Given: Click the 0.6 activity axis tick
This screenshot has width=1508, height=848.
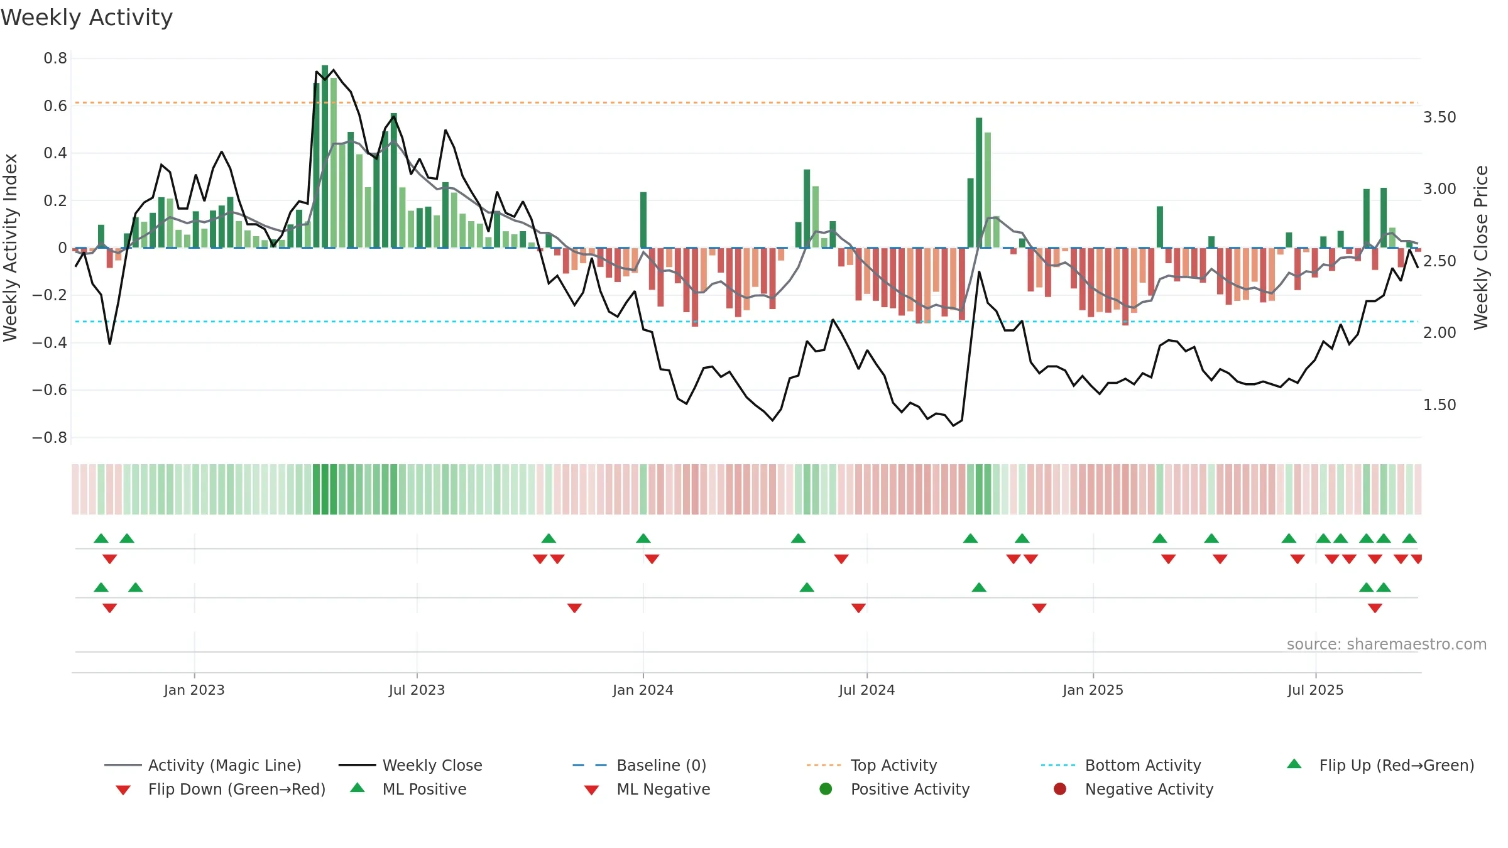Looking at the screenshot, I should point(55,106).
